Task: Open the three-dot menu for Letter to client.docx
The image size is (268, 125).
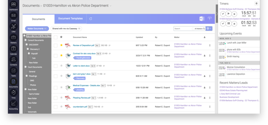Action: coord(210,66)
